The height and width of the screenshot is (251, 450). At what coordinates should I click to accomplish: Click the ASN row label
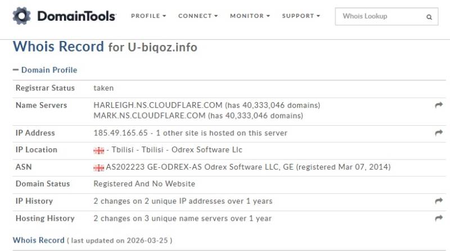coord(24,167)
